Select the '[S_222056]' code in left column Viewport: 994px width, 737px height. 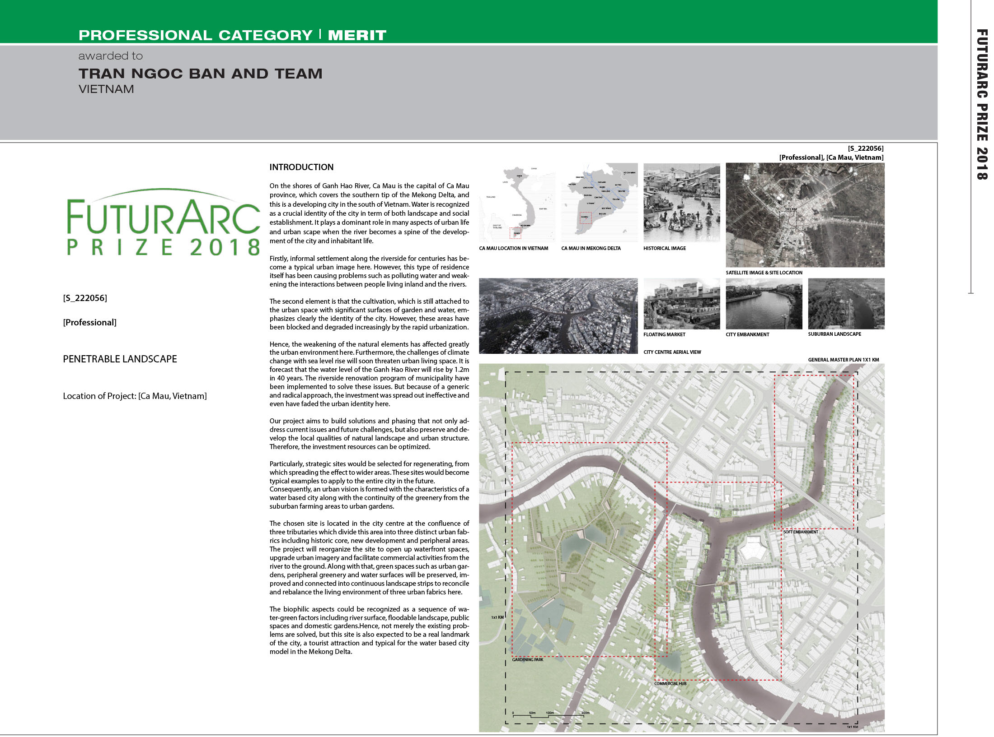[x=85, y=298]
